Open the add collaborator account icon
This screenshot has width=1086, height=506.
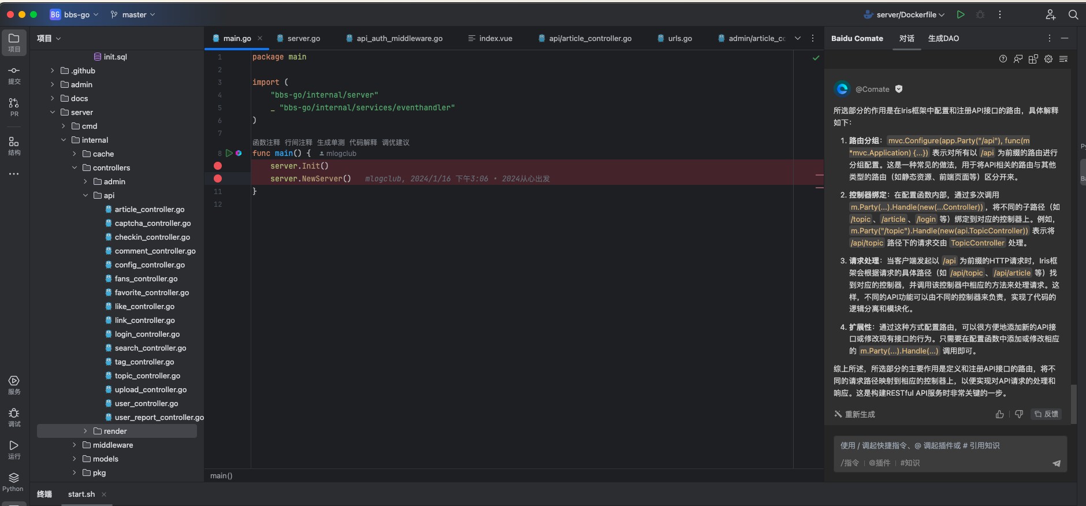tap(1051, 14)
